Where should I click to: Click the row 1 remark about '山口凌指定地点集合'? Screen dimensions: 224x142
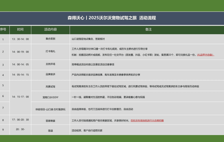click(88, 39)
